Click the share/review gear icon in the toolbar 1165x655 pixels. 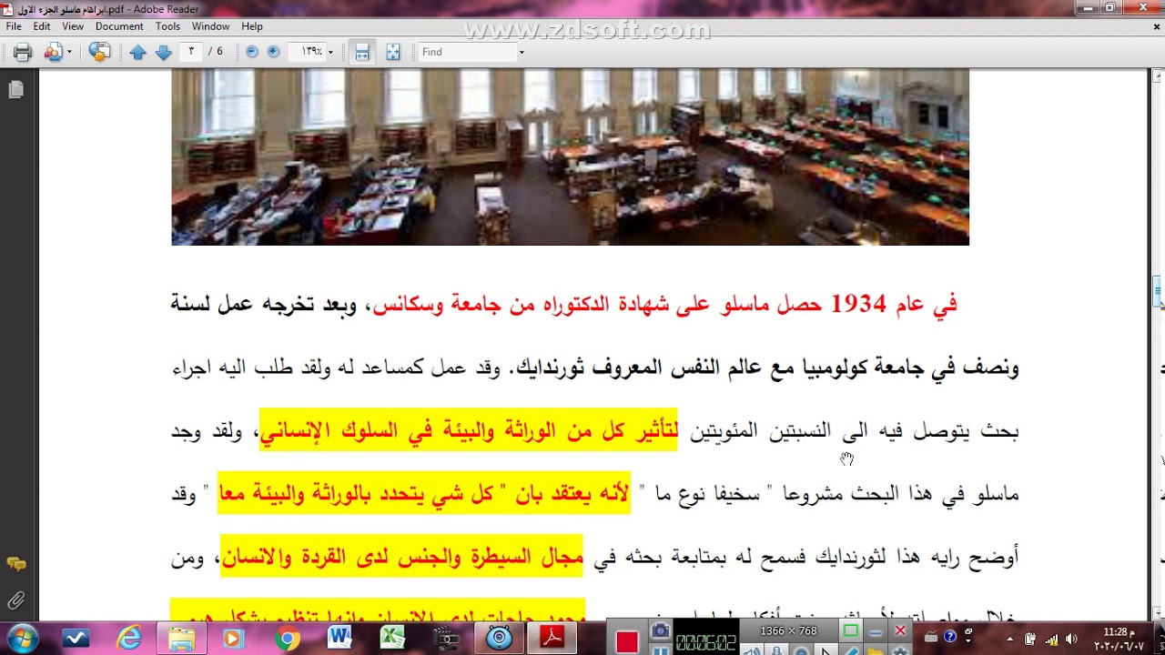pyautogui.click(x=99, y=52)
